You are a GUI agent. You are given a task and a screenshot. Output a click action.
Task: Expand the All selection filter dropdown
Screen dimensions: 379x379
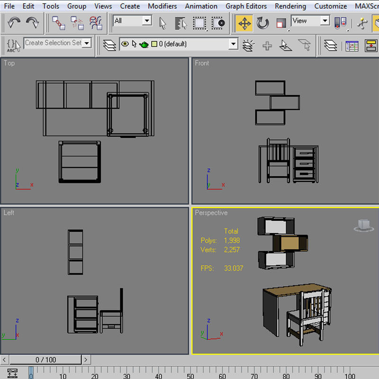pos(147,20)
